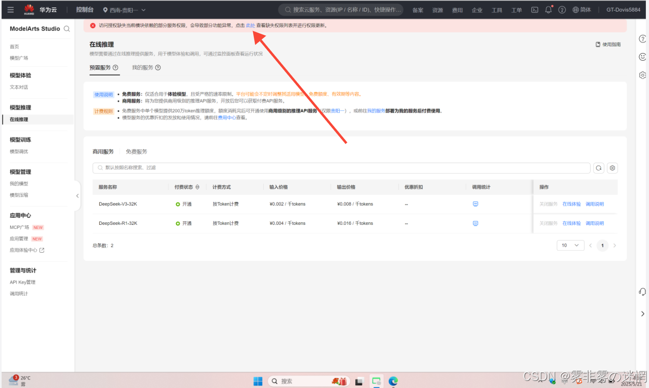Open the CloudShell terminal icon

[535, 10]
